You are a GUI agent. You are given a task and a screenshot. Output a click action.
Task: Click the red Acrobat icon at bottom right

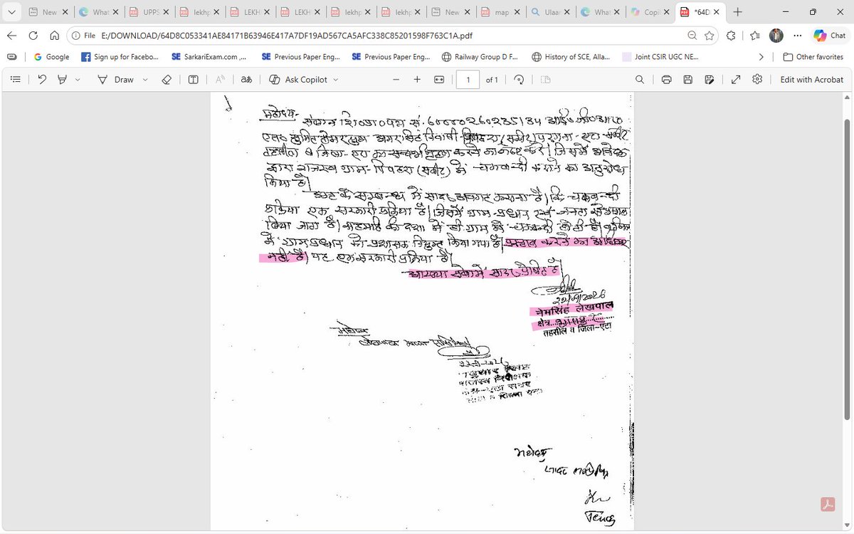point(828,505)
